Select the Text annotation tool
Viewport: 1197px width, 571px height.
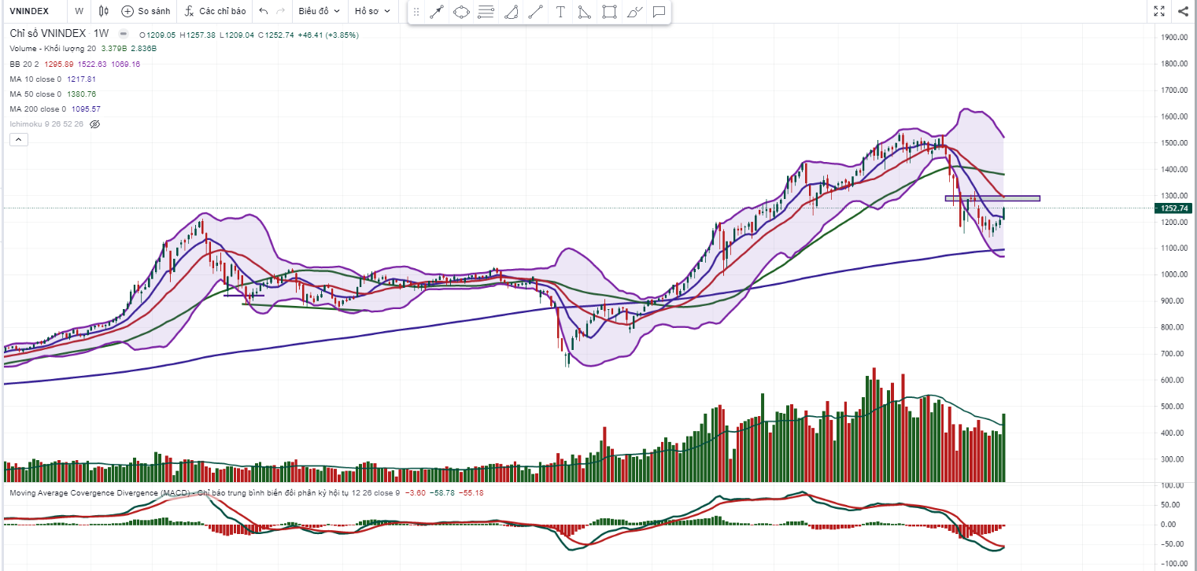[560, 12]
